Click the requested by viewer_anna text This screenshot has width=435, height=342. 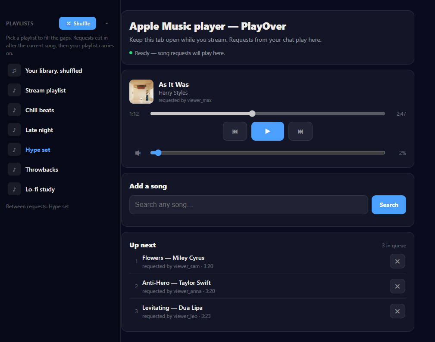172,291
